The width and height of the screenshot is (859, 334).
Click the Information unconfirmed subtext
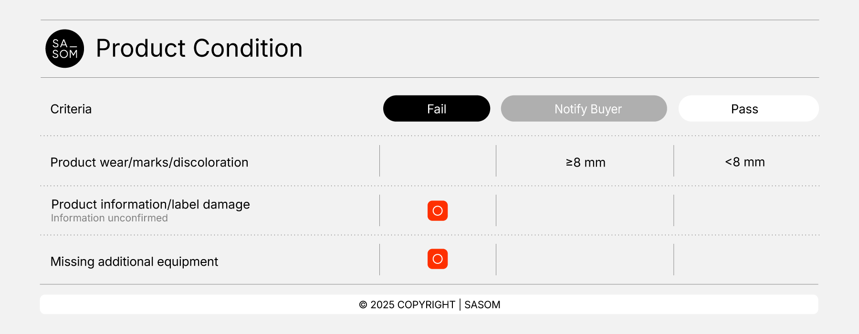109,218
